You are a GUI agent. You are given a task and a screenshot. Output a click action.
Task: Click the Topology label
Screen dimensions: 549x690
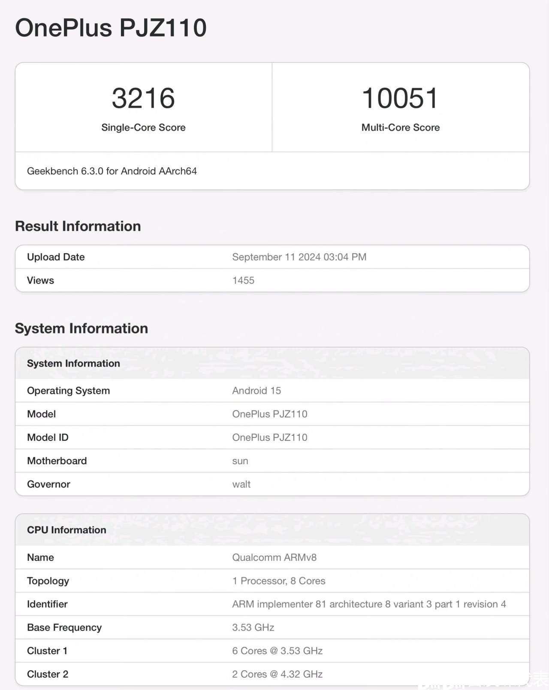[48, 581]
